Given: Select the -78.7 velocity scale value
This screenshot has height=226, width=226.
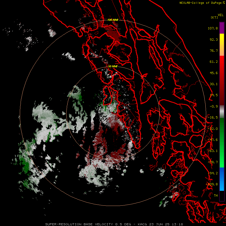Looking at the screenshot, I should (x=213, y=162).
